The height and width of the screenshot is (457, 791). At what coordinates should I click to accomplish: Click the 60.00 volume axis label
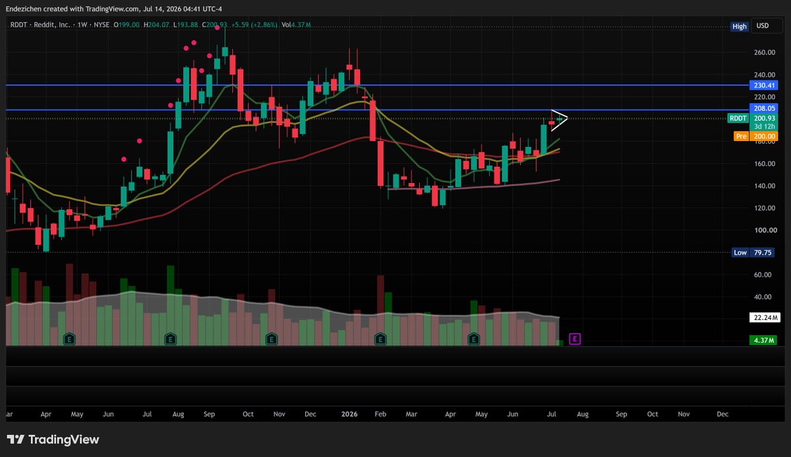(763, 275)
